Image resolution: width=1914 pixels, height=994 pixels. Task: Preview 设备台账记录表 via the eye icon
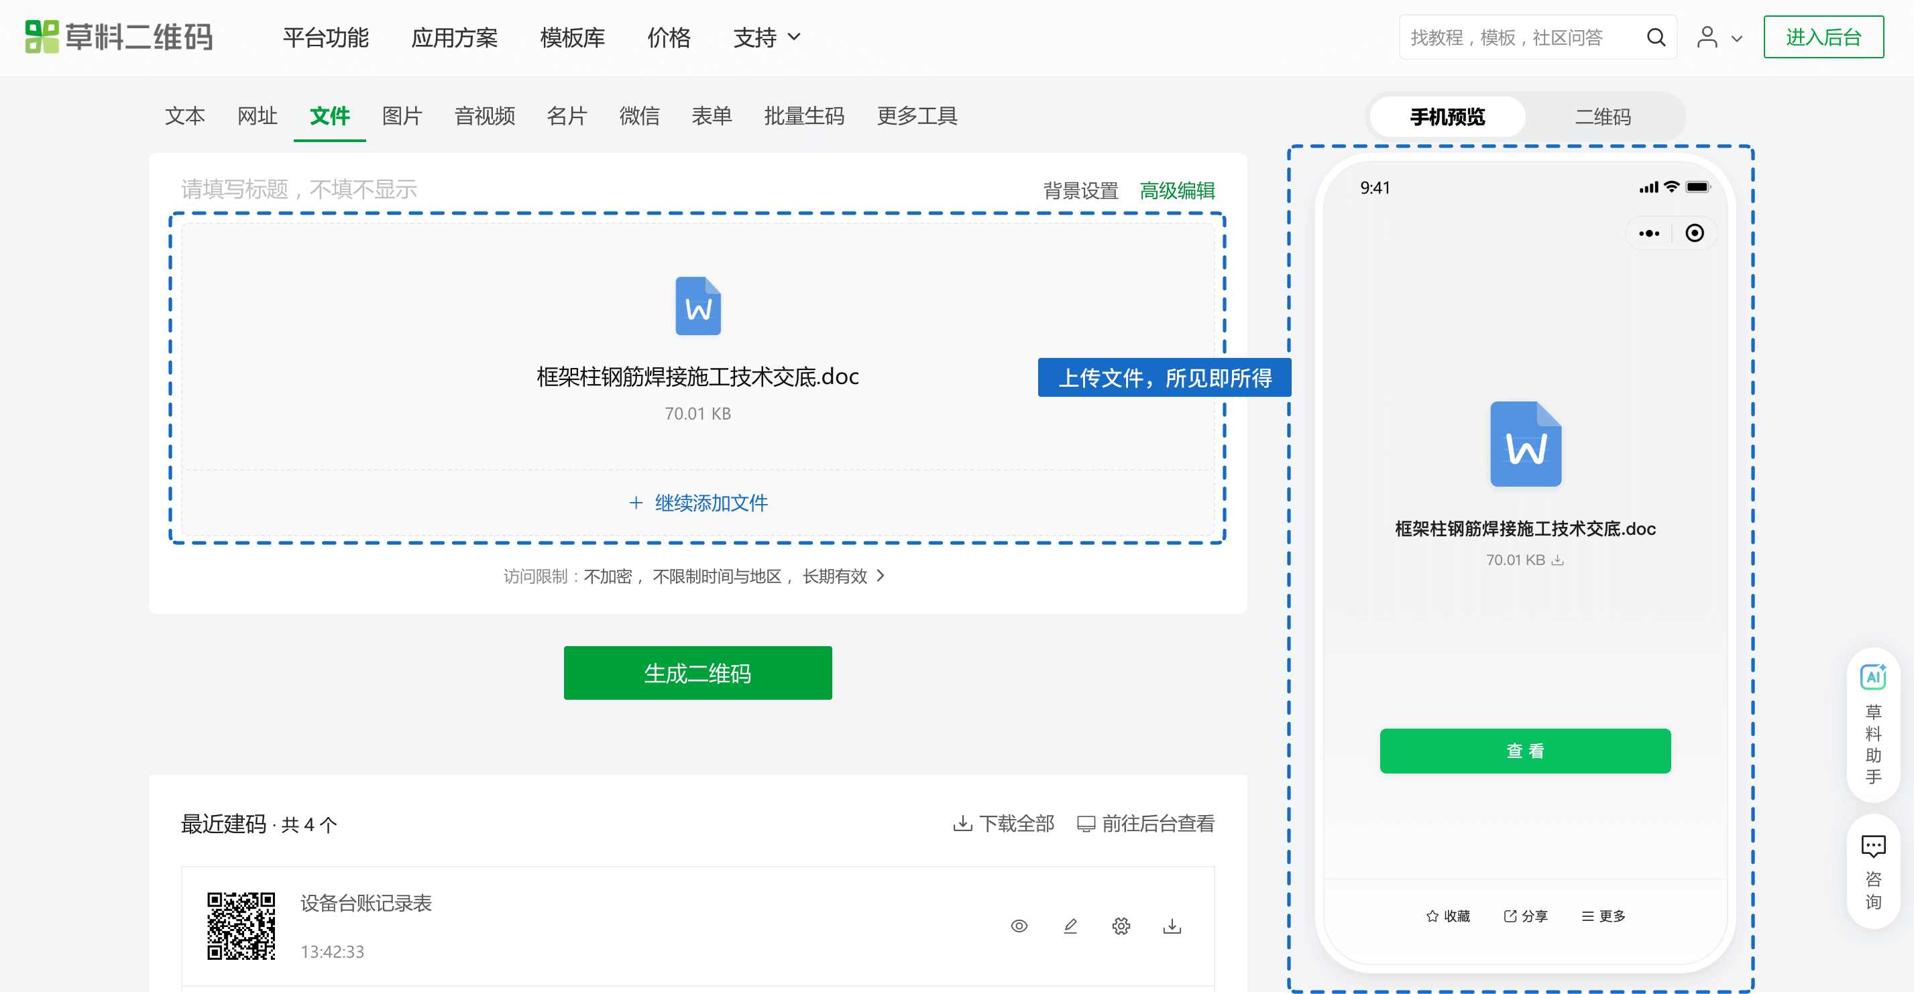1019,926
